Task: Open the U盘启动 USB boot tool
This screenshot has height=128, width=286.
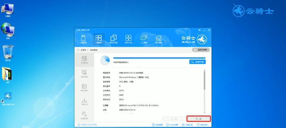Action: click(x=83, y=39)
